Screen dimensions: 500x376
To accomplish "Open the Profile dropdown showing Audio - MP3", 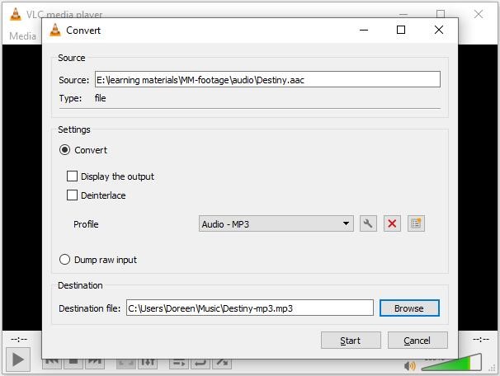I will tap(276, 223).
